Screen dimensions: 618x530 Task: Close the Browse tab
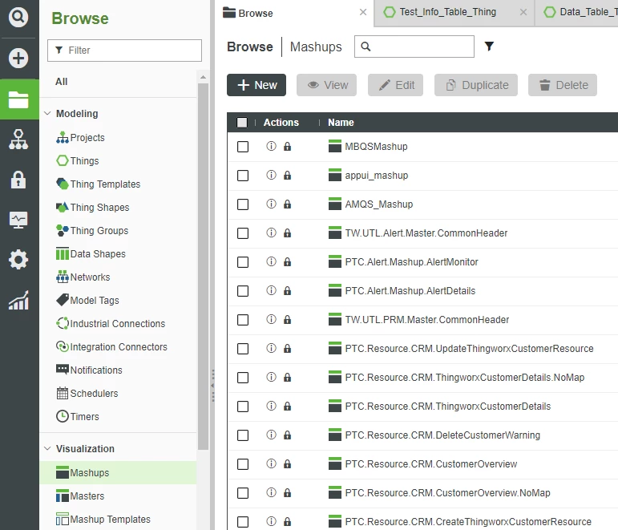[363, 13]
